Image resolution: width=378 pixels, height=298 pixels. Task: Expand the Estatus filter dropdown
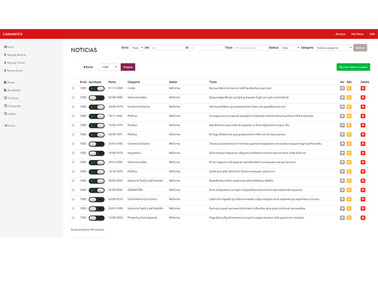tap(290, 48)
